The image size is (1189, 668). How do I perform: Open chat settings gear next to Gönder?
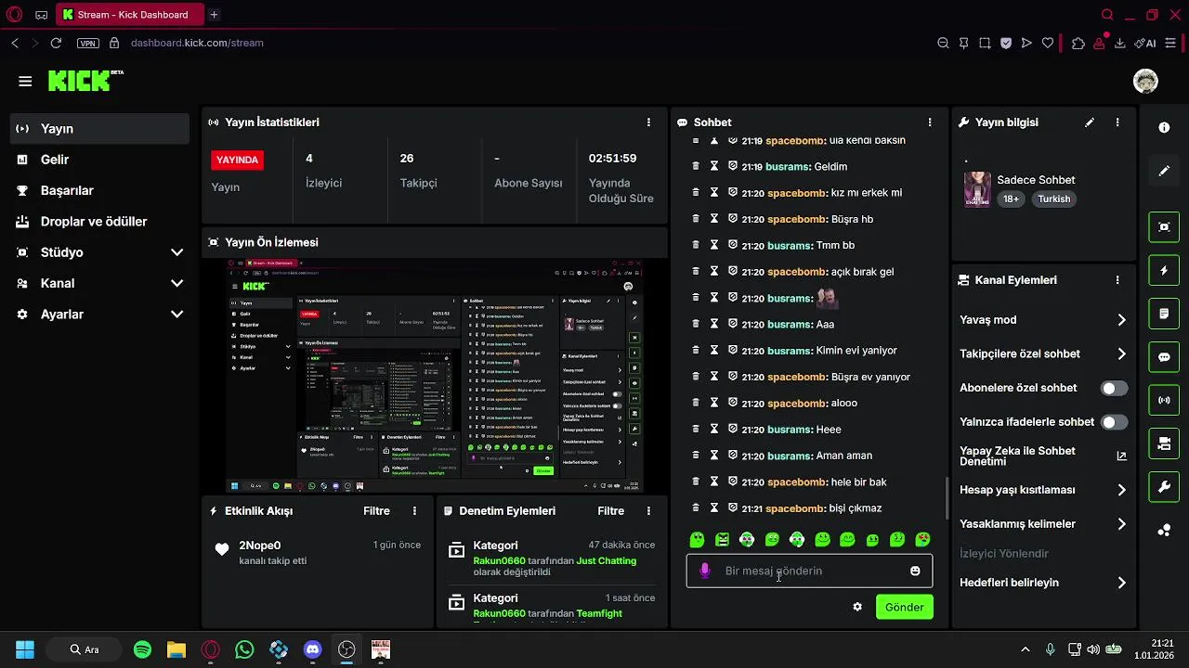tap(857, 607)
